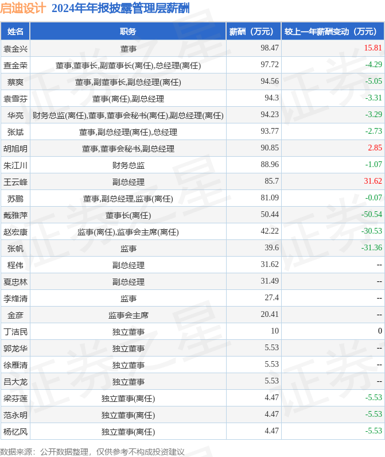
Task: Select the name 张斌
Action: (x=15, y=132)
